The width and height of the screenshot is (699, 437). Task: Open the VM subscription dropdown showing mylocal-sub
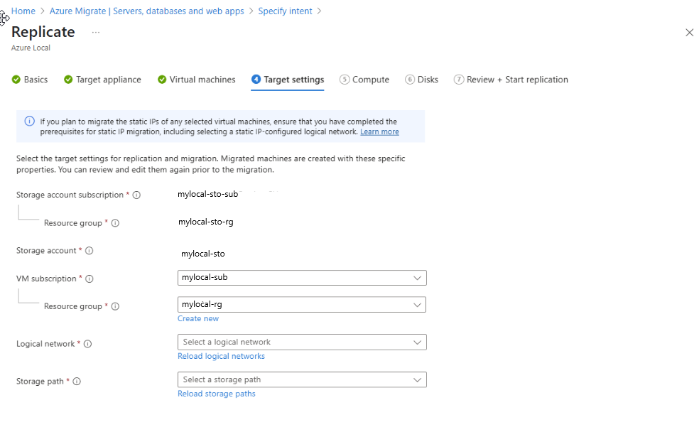301,277
